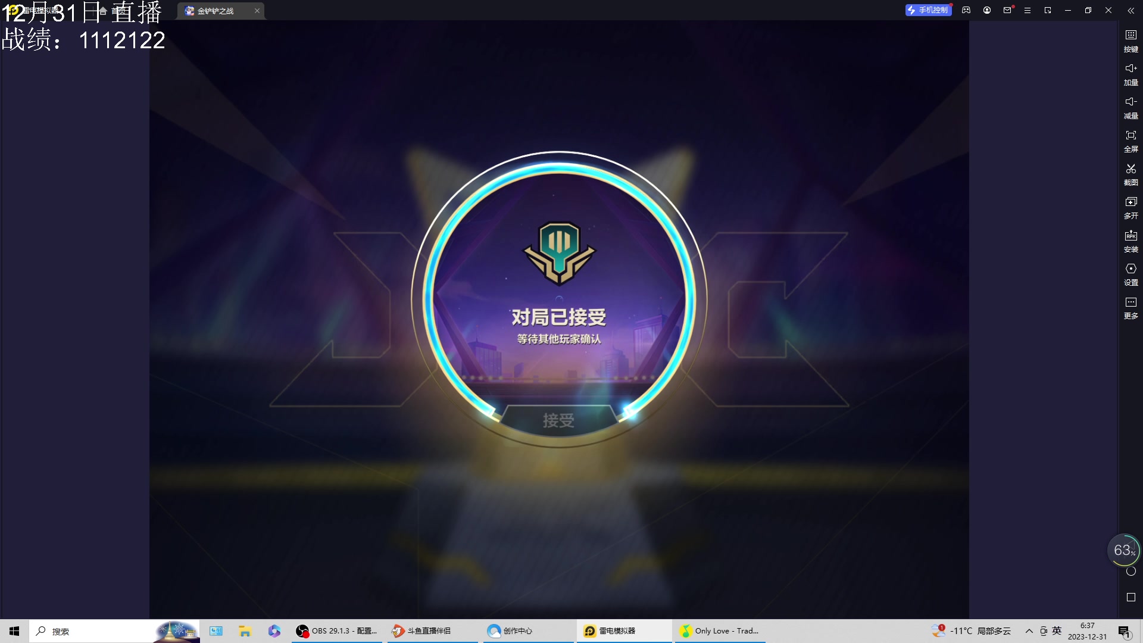This screenshot has width=1143, height=643.
Task: Toggle the 英 input language indicator
Action: (1057, 630)
